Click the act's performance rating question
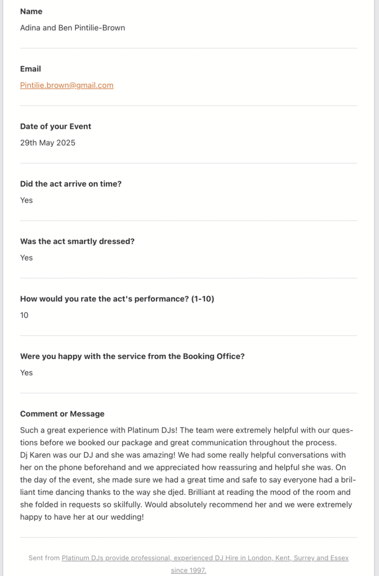 click(117, 299)
